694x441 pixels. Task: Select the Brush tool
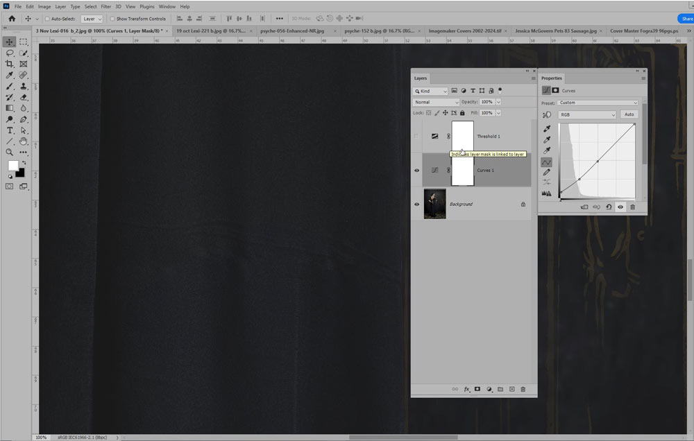(9, 86)
